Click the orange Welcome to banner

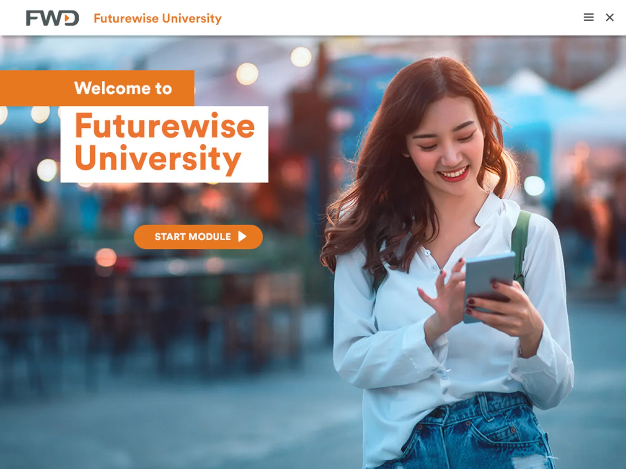click(x=97, y=88)
